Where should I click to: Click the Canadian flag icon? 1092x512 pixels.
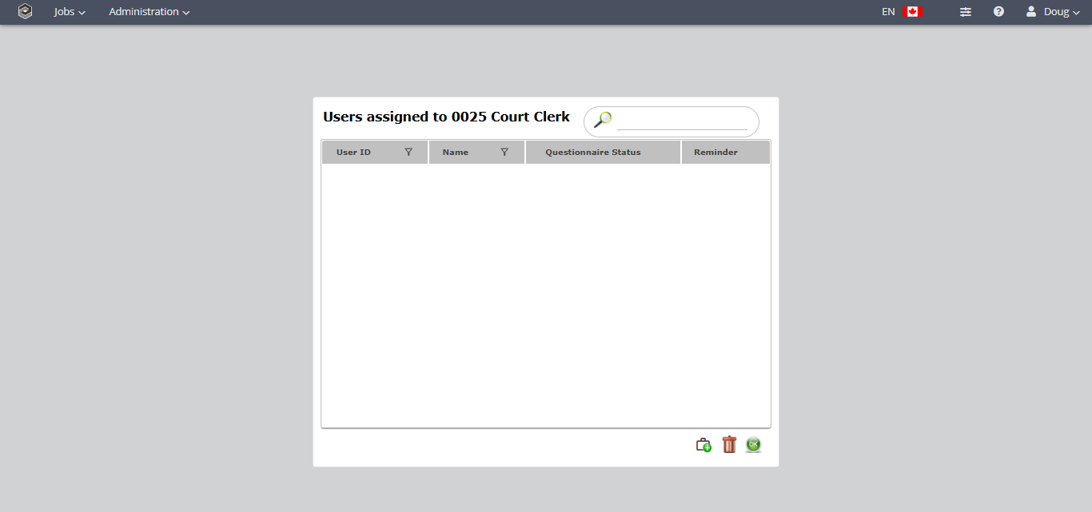(913, 12)
